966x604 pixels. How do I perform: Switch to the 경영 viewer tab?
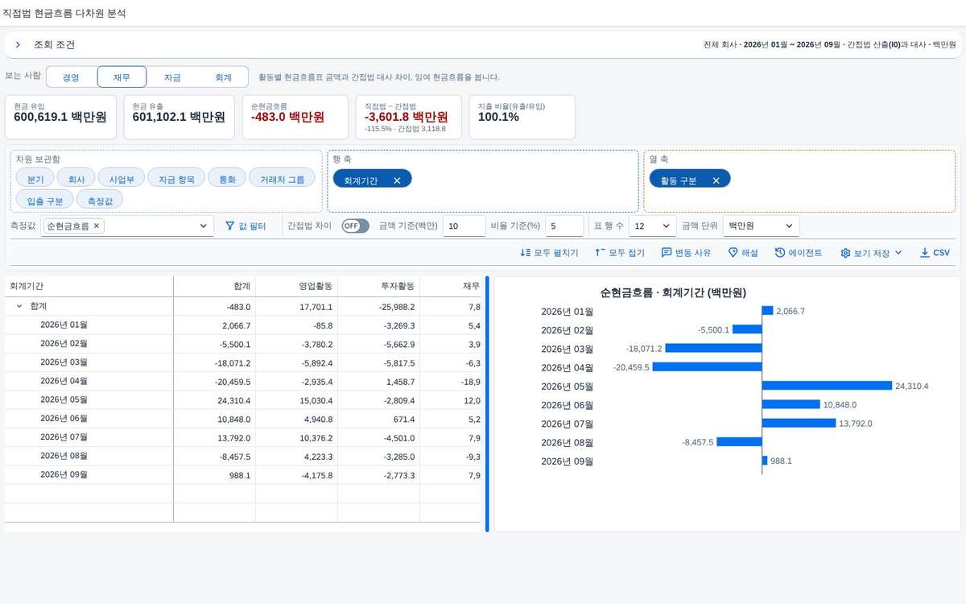72,77
